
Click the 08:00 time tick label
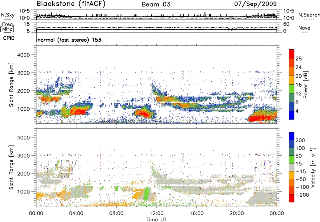pyautogui.click(x=116, y=214)
